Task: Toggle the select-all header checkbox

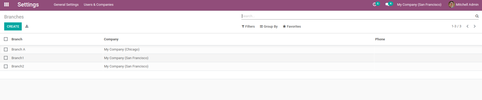Action: coord(6,39)
